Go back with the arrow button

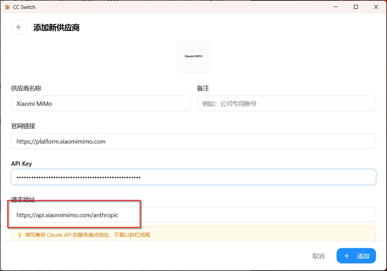click(19, 27)
